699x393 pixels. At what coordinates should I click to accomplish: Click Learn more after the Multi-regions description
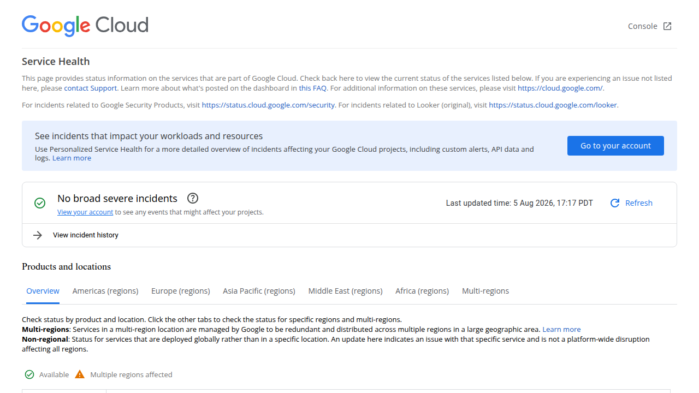561,330
